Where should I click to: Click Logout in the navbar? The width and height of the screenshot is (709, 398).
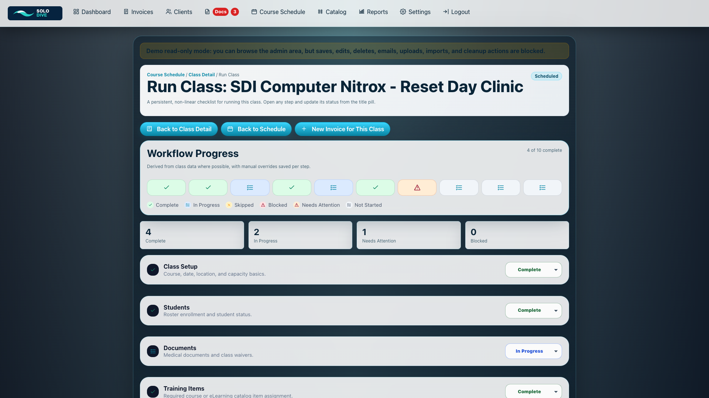click(x=456, y=12)
